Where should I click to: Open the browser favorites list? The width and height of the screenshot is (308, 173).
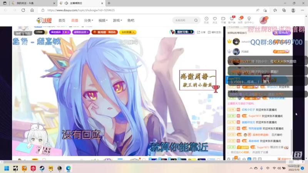pyautogui.click(x=275, y=10)
